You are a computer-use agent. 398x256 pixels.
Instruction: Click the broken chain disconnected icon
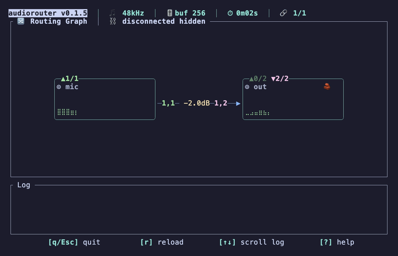[x=113, y=21]
